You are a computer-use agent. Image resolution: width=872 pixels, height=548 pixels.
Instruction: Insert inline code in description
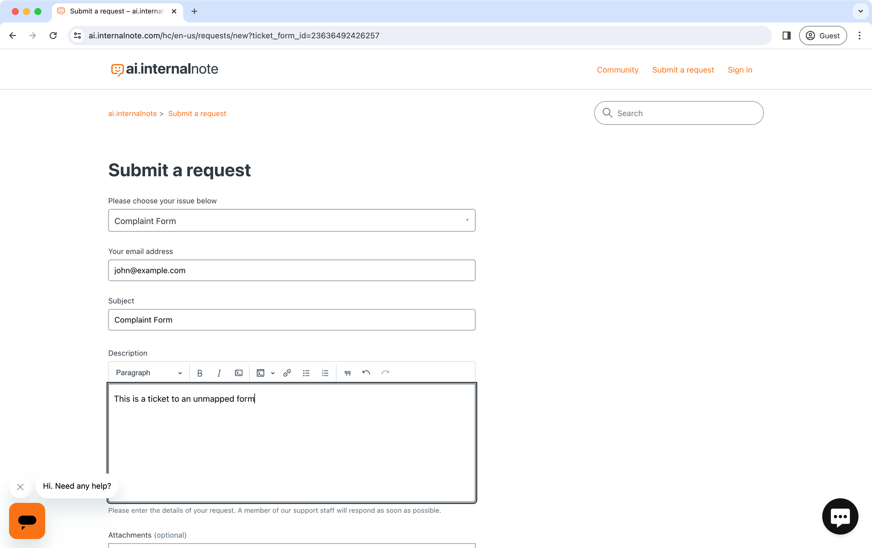(x=238, y=373)
